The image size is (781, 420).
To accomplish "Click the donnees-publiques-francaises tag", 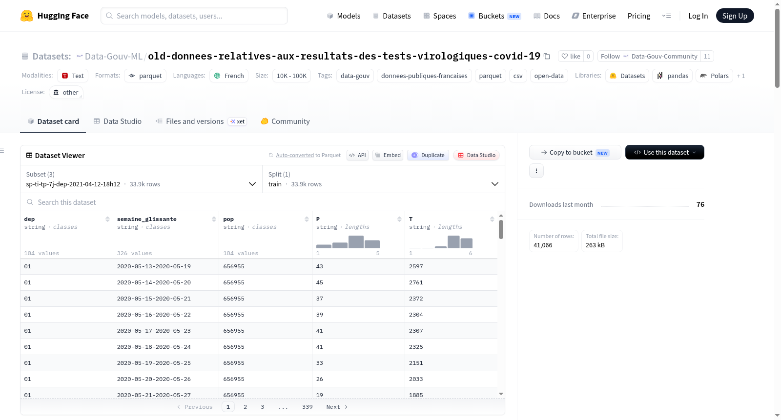I will tap(424, 76).
